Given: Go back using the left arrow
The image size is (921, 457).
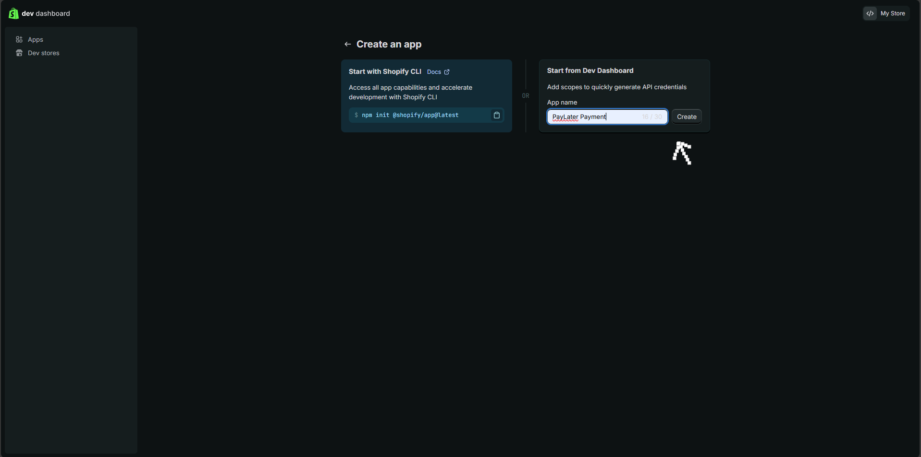Looking at the screenshot, I should pos(347,44).
